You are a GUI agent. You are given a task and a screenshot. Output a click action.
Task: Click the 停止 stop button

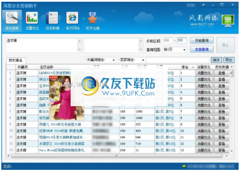225,45
